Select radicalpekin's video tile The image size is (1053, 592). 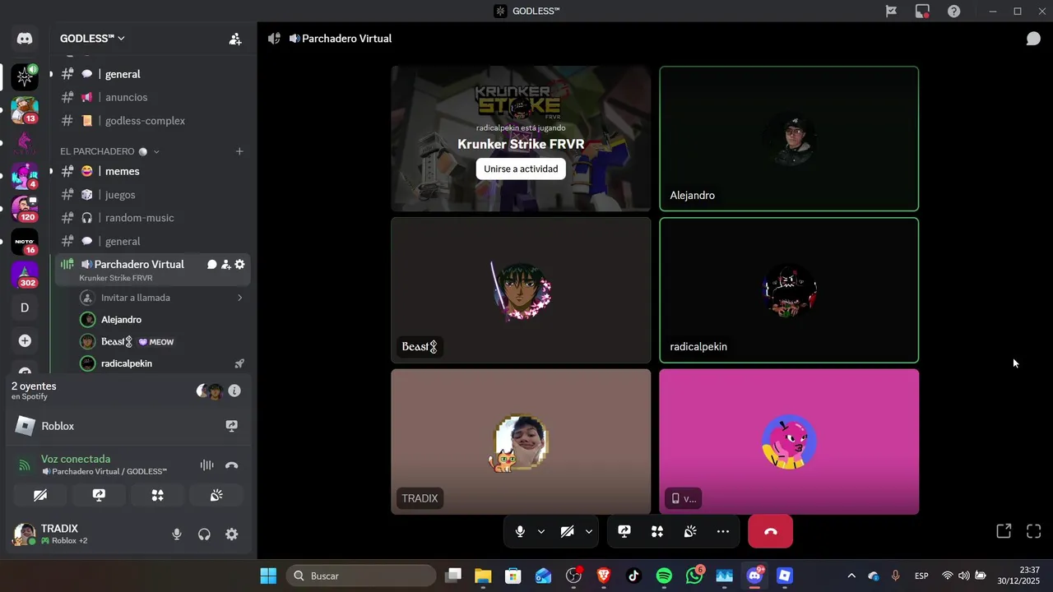pyautogui.click(x=789, y=290)
